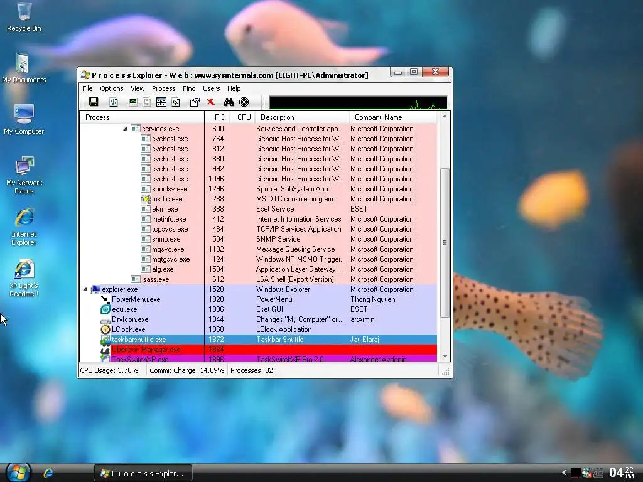The image size is (643, 482).
Task: Click the red X Kill Process icon
Action: pos(211,102)
